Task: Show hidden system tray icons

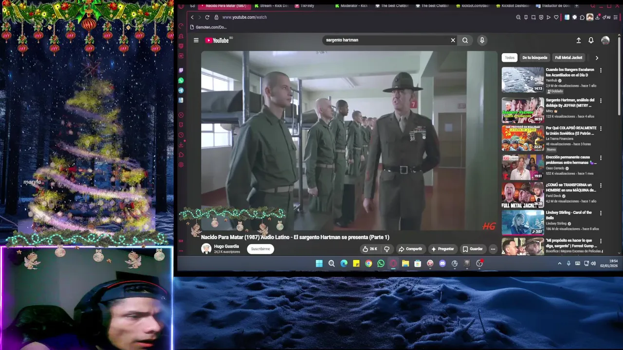Action: point(560,263)
